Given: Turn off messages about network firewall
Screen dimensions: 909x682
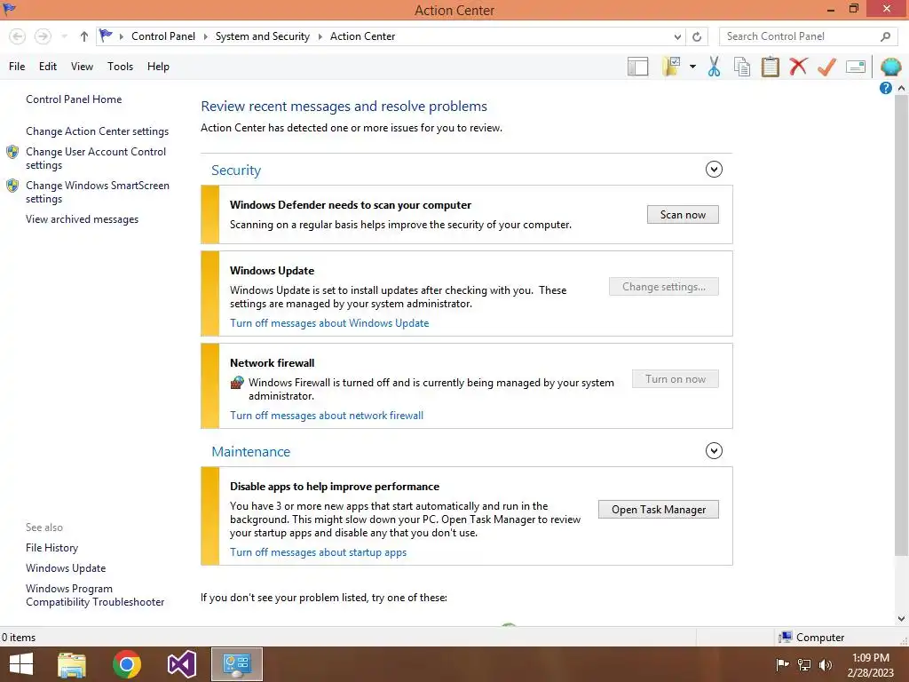Looking at the screenshot, I should coord(327,416).
